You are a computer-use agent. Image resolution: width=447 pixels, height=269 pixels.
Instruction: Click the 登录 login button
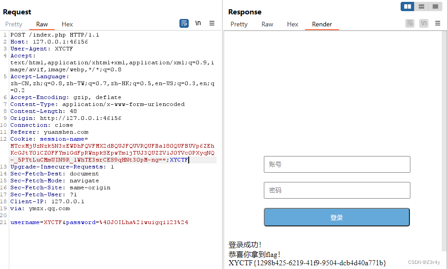(337, 217)
